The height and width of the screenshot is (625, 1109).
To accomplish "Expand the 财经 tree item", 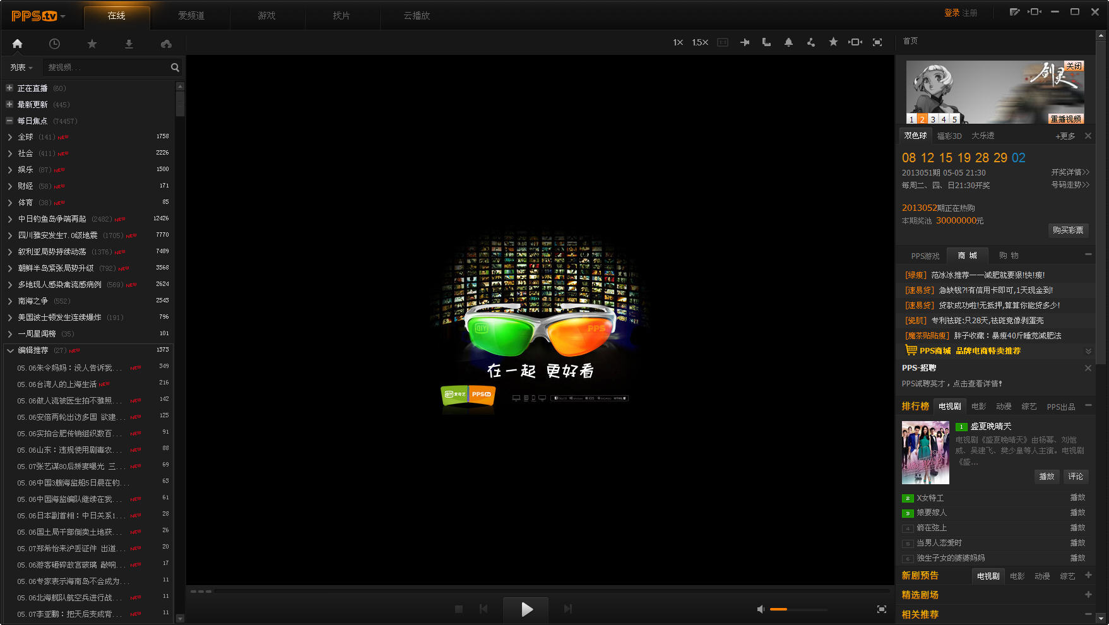I will click(x=10, y=186).
